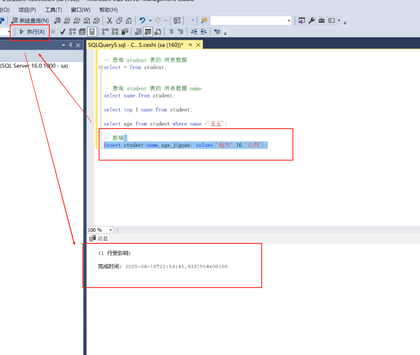Open new Analysis Services DAX query

[x=96, y=21]
